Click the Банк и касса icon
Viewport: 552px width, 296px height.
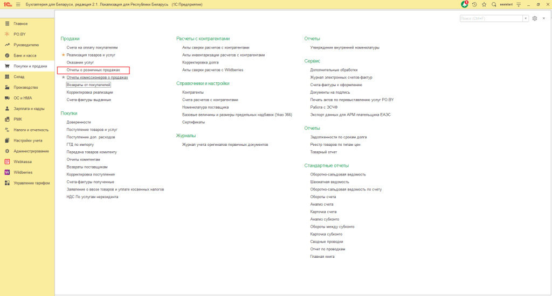(x=7, y=55)
